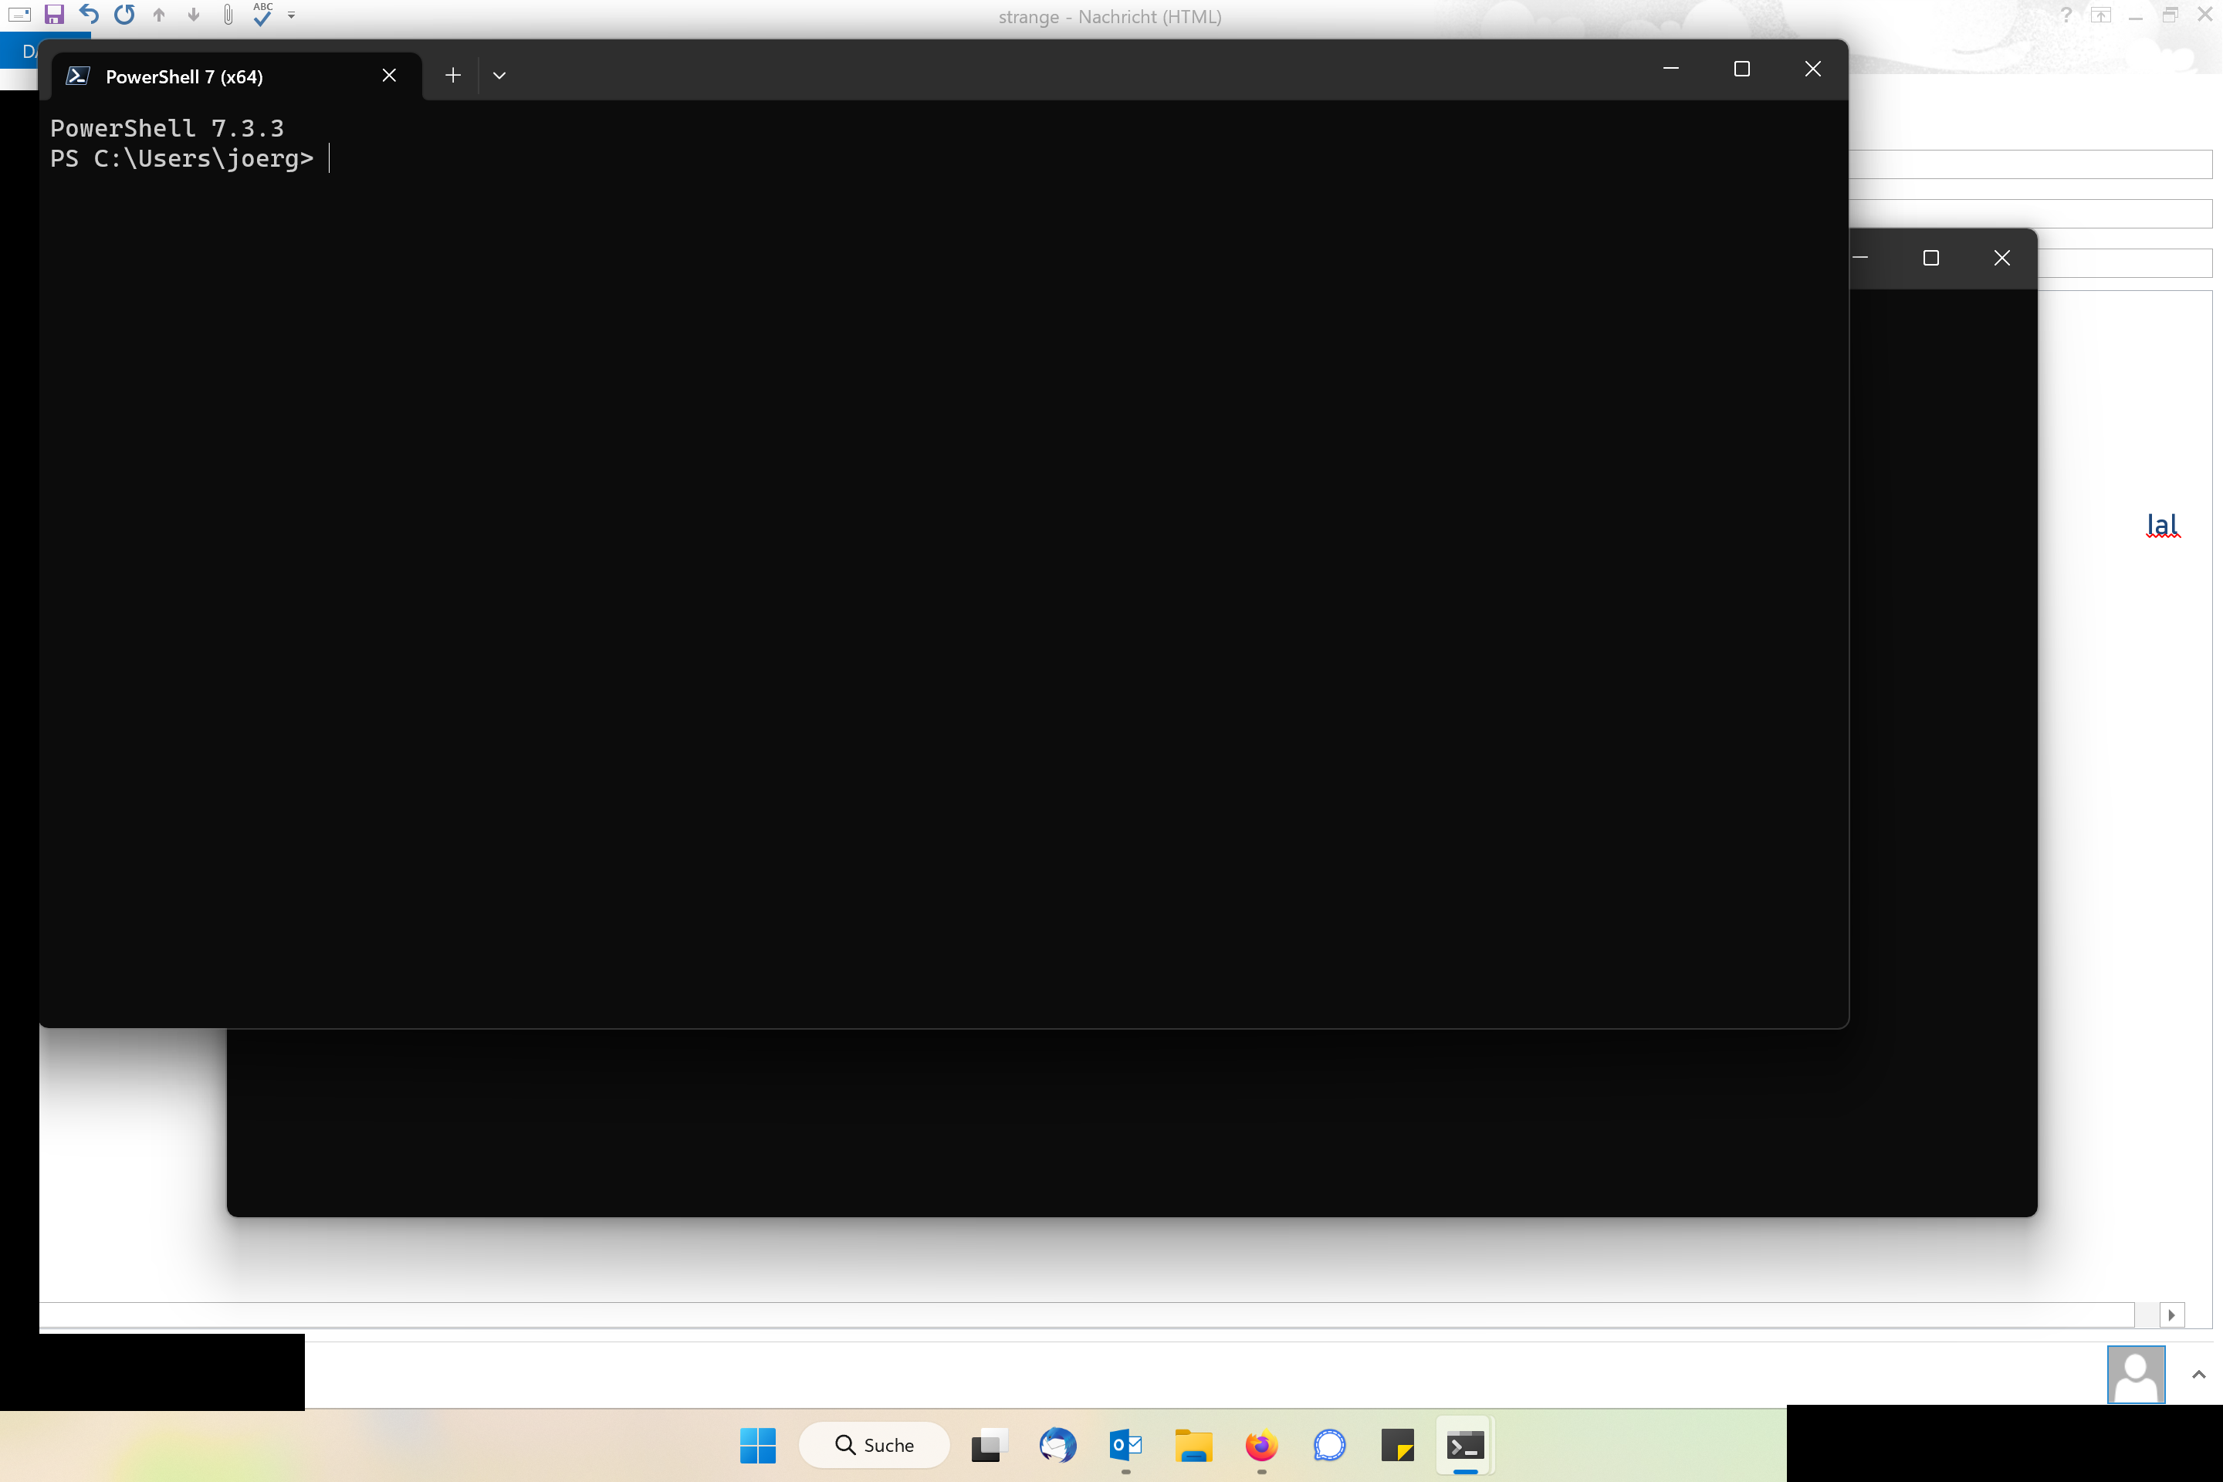This screenshot has height=1482, width=2223.
Task: Open the Windows Start menu
Action: click(x=758, y=1445)
